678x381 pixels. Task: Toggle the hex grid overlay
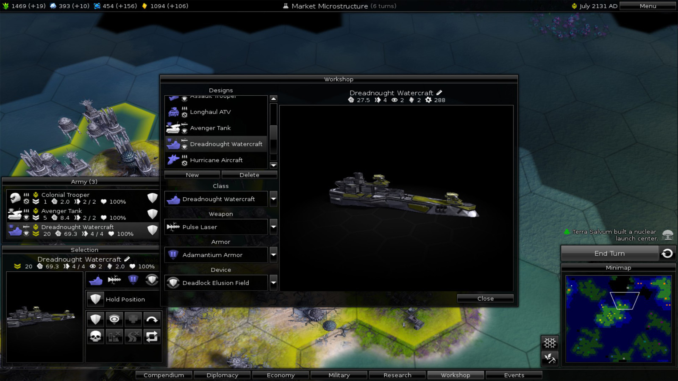[550, 342]
